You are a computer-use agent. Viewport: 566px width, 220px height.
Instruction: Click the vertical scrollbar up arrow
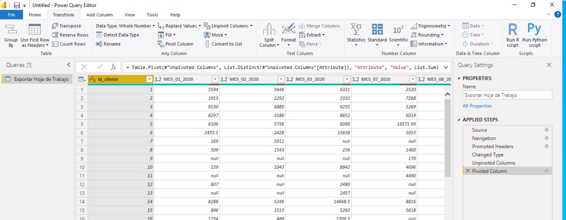[447, 94]
